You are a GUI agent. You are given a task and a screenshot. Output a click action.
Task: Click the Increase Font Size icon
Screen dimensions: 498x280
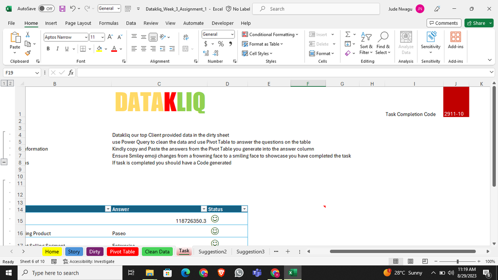click(x=110, y=37)
